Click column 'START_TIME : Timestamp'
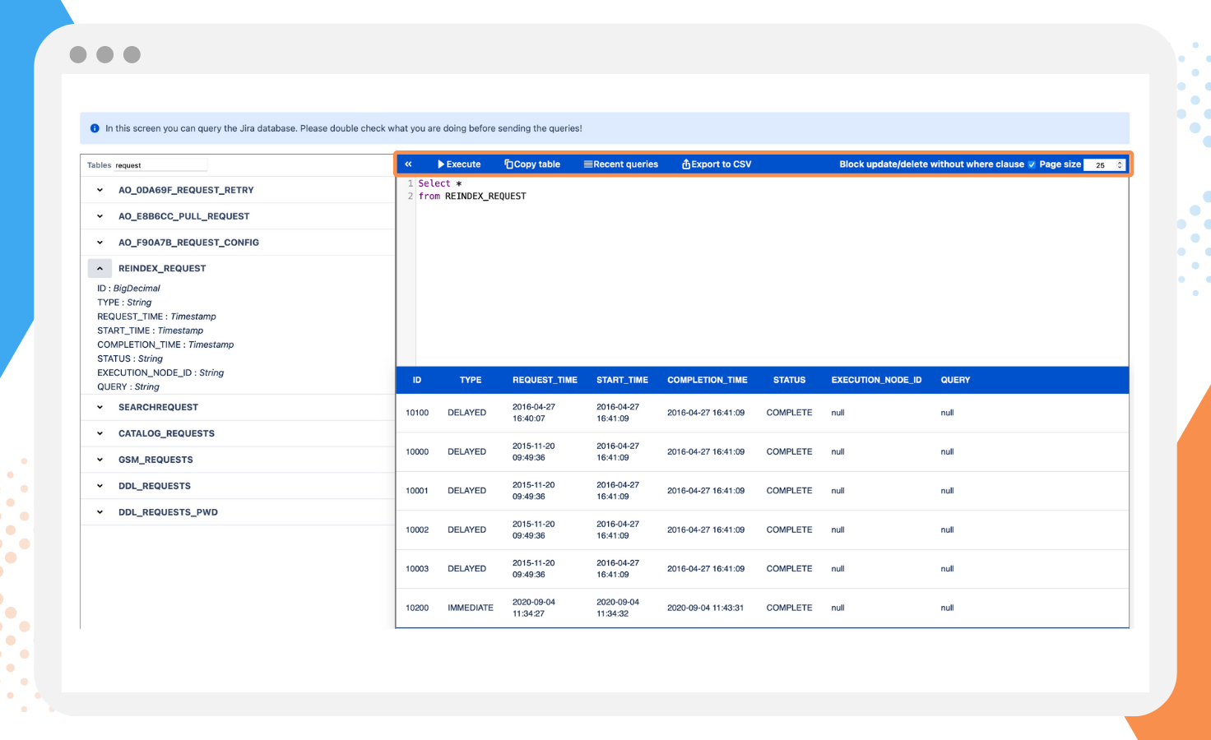1211x740 pixels. tap(150, 331)
